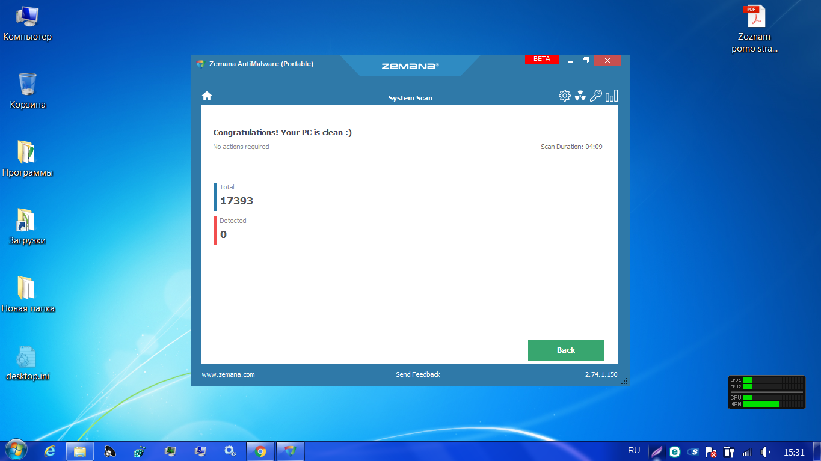
Task: Click the 15:31 taskbar clock
Action: pos(794,452)
